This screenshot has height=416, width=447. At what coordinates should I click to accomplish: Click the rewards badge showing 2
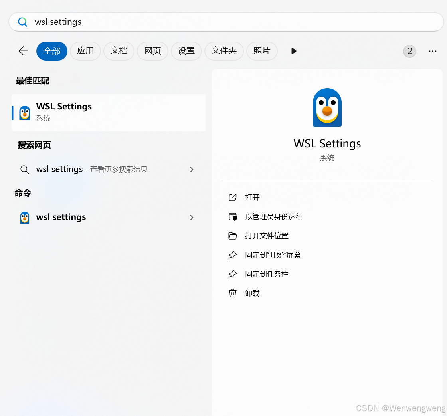pyautogui.click(x=409, y=51)
